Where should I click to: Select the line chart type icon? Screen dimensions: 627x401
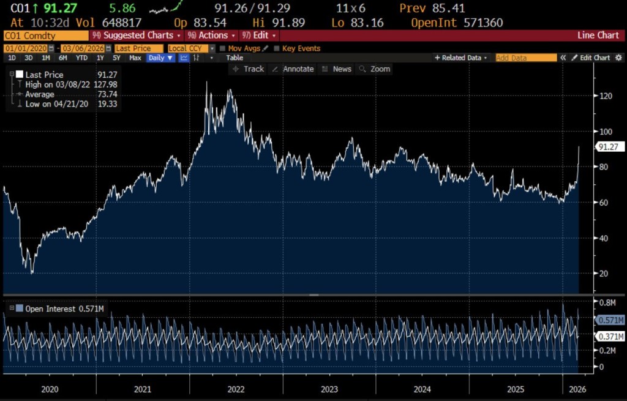(x=184, y=58)
